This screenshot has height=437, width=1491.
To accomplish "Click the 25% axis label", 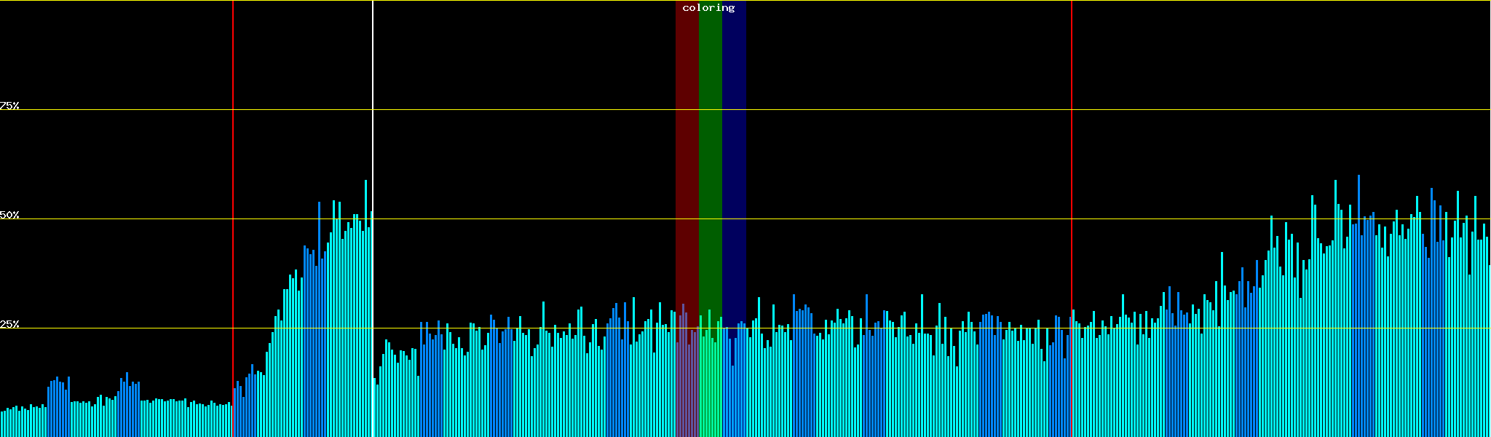I will 9,324.
